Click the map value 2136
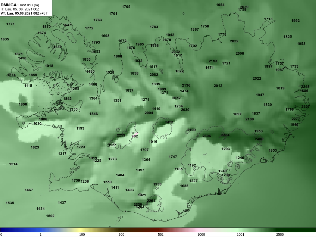 pos(186,85)
